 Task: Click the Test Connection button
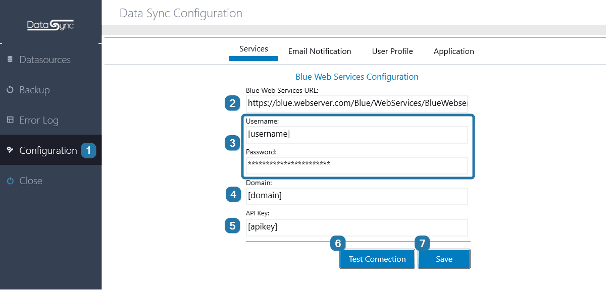pyautogui.click(x=377, y=259)
